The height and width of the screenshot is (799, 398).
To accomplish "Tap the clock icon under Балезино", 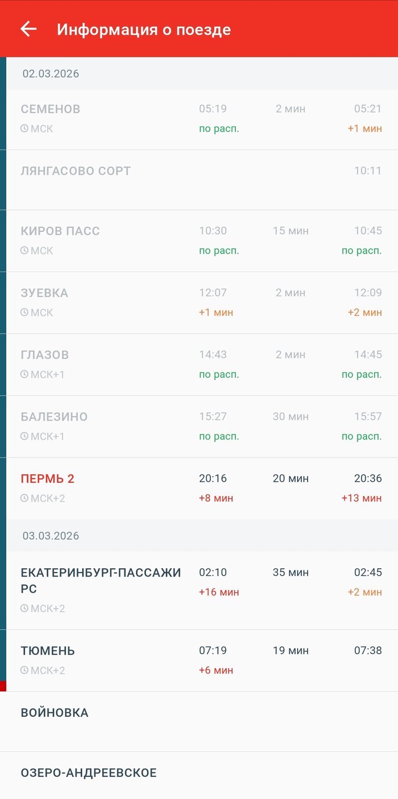I will (x=24, y=436).
